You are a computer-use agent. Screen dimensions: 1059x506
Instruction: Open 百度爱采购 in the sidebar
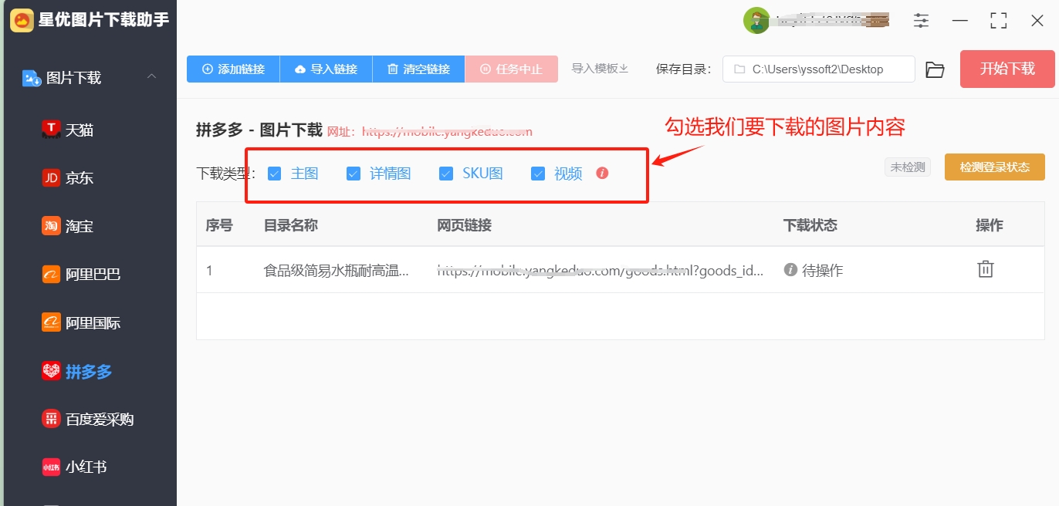pos(87,420)
